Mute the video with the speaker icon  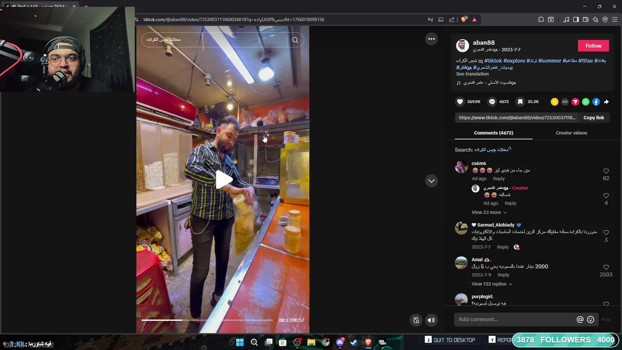[x=431, y=320]
